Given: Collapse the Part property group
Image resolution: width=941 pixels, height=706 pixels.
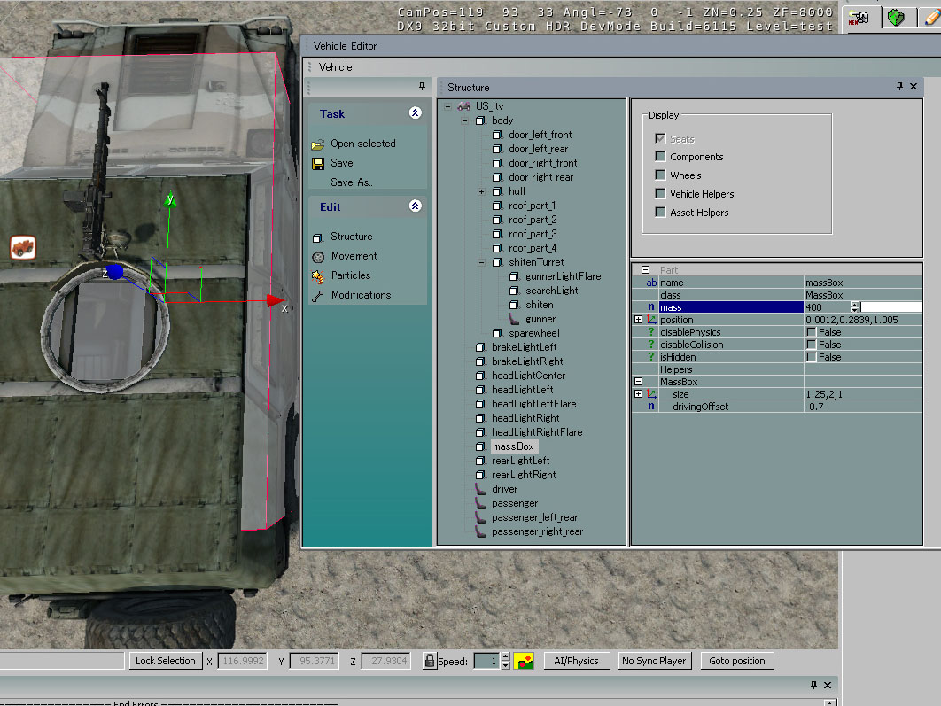Looking at the screenshot, I should (x=645, y=270).
